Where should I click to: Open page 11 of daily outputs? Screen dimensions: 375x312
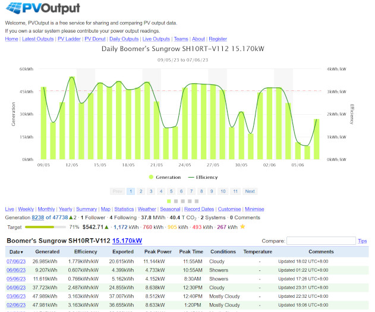coord(235,191)
